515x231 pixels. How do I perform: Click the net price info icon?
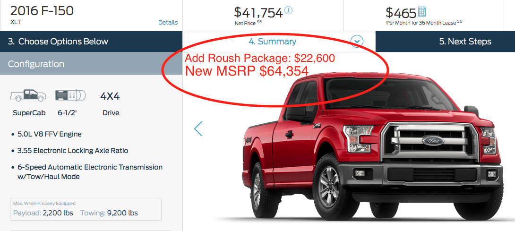point(289,10)
